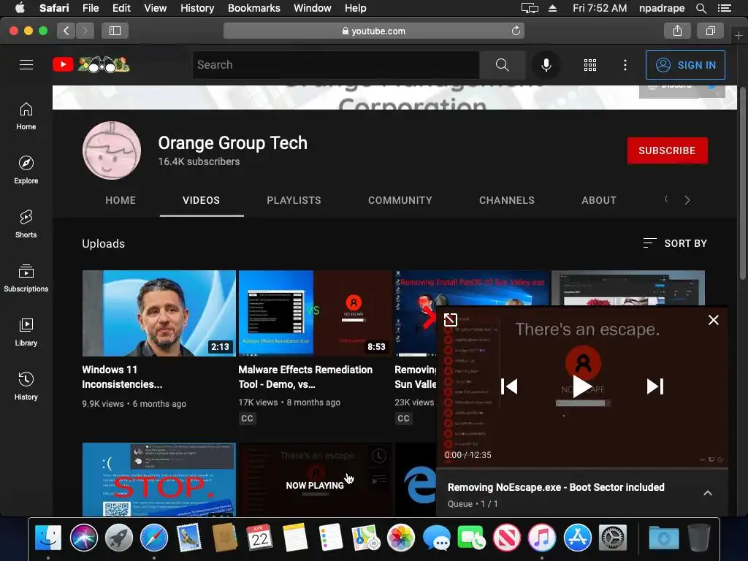Toggle the Safari sidebar button

115,31
